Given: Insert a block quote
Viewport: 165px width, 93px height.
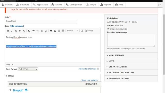Looking at the screenshot, I should 51,31.
